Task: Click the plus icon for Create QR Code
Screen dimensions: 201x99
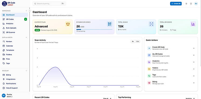Action: point(149,48)
